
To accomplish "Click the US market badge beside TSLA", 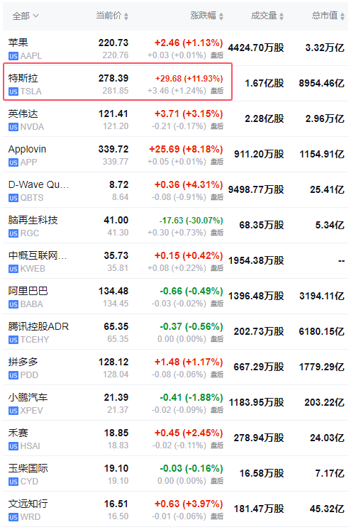I will click(x=13, y=92).
